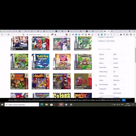Show hidden system tray icons

112,105
